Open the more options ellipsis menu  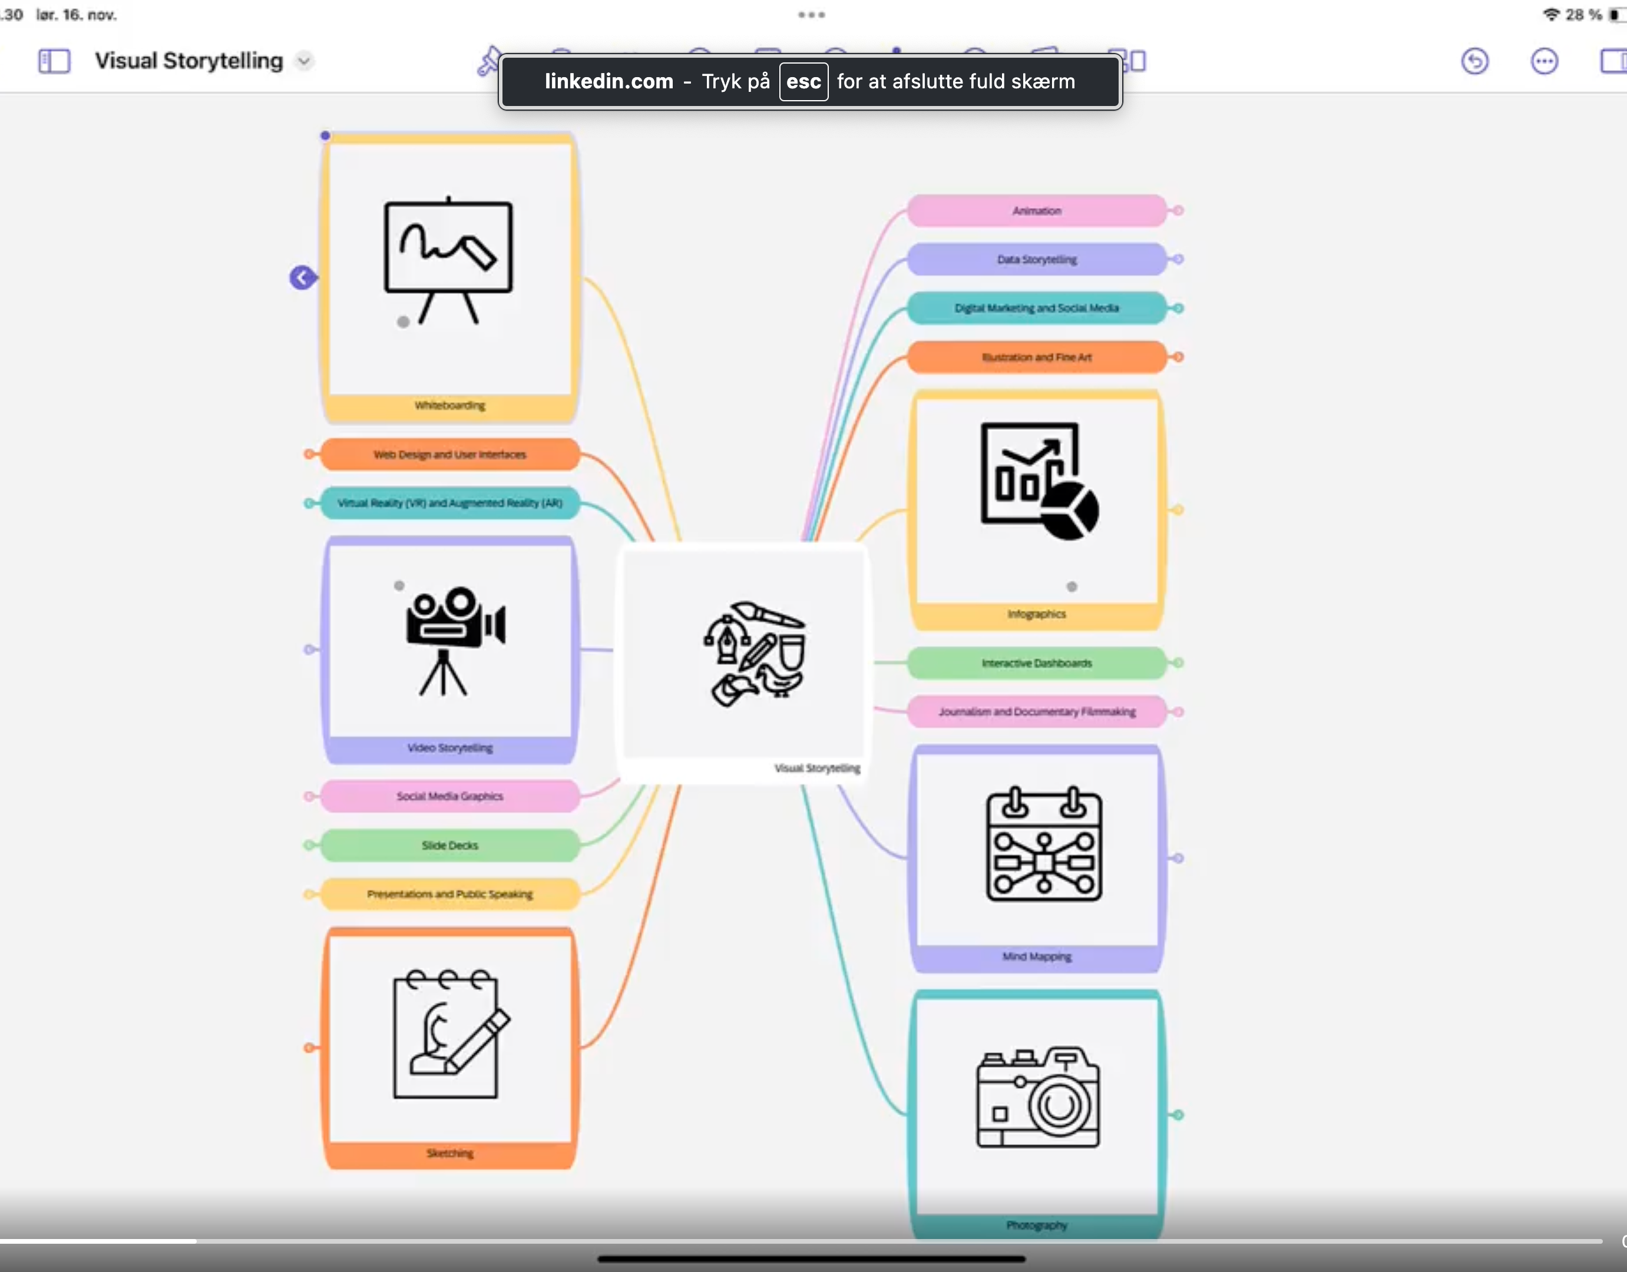(1543, 61)
